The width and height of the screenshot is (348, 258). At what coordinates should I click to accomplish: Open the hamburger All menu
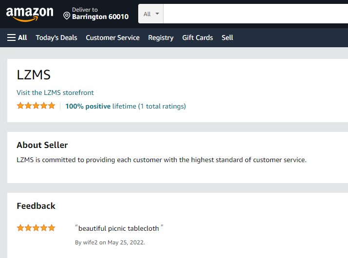click(17, 37)
